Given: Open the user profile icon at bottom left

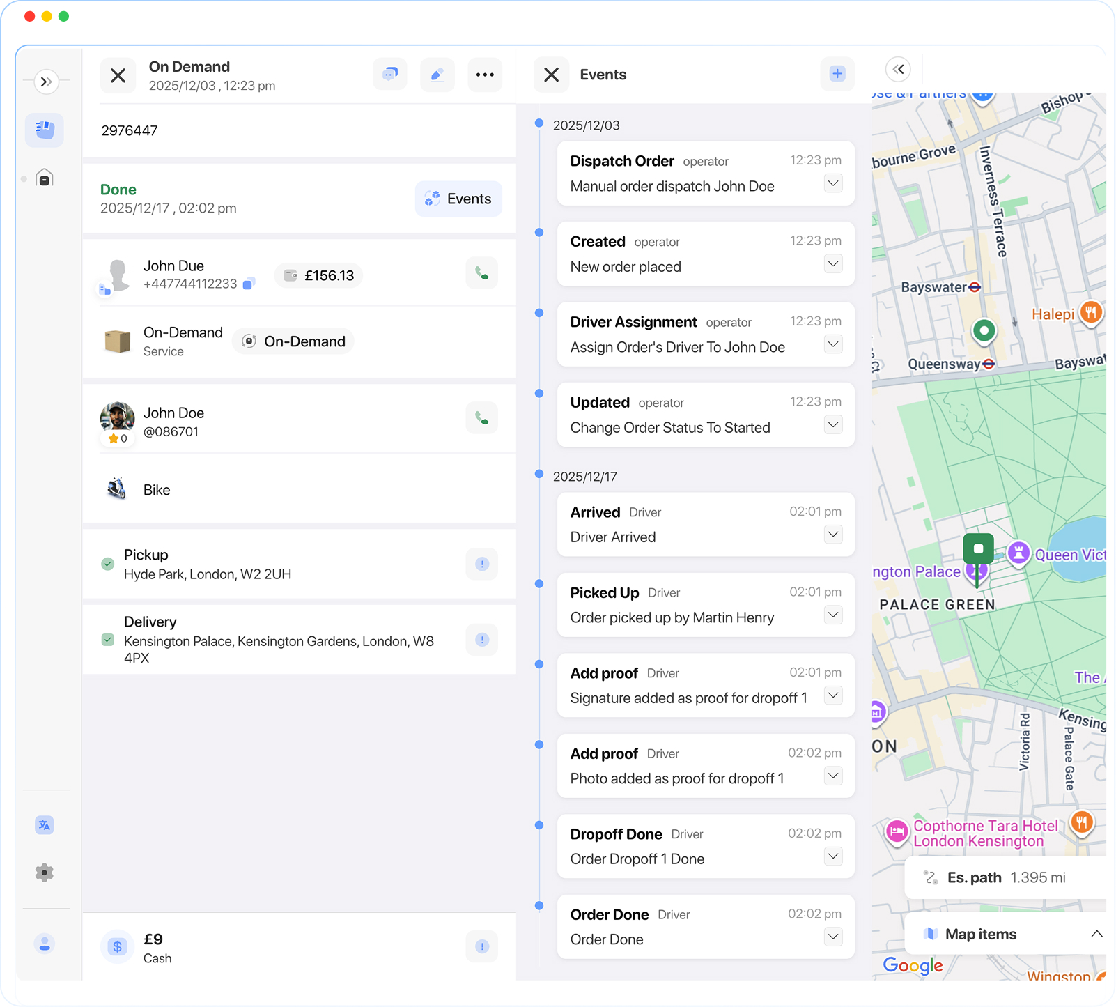Looking at the screenshot, I should [x=45, y=944].
